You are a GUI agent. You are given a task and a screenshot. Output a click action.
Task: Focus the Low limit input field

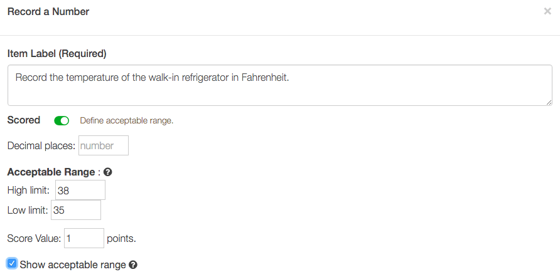point(75,211)
